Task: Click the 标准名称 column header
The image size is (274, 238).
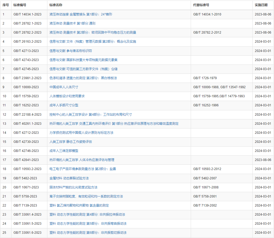Action: pyautogui.click(x=56, y=5)
